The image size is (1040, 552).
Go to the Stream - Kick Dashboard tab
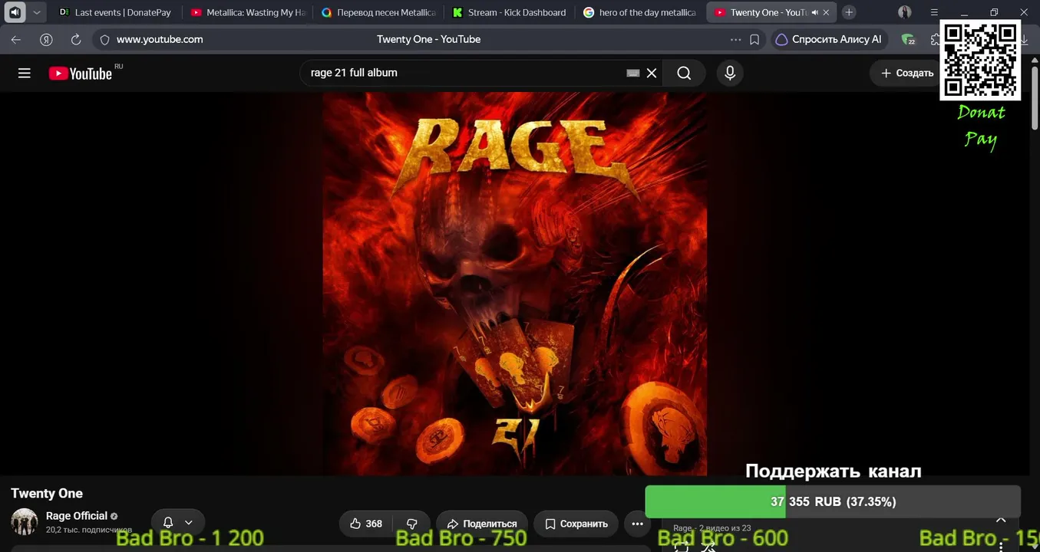tap(510, 12)
